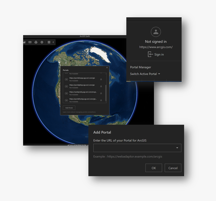The height and width of the screenshot is (201, 216).
Task: Click the portal icon beside portaliwaqa entry
Action: pos(66,79)
